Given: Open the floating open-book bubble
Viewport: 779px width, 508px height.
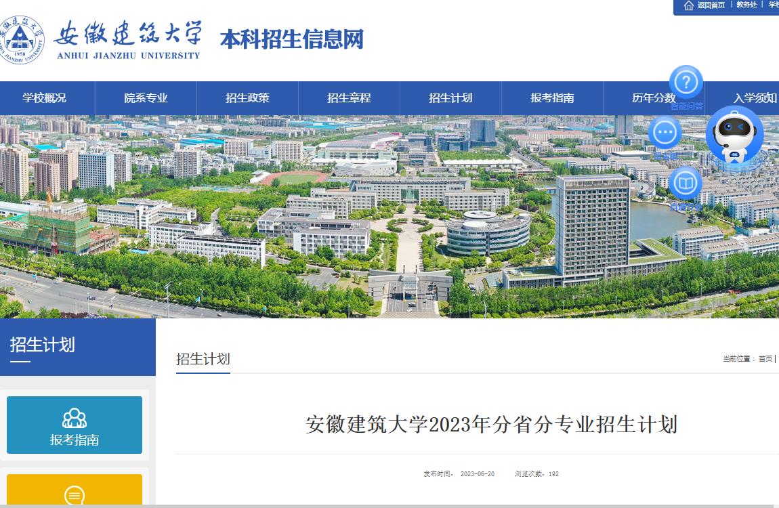Looking at the screenshot, I should point(686,184).
